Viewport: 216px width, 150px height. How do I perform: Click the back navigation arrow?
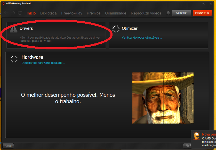6,13
